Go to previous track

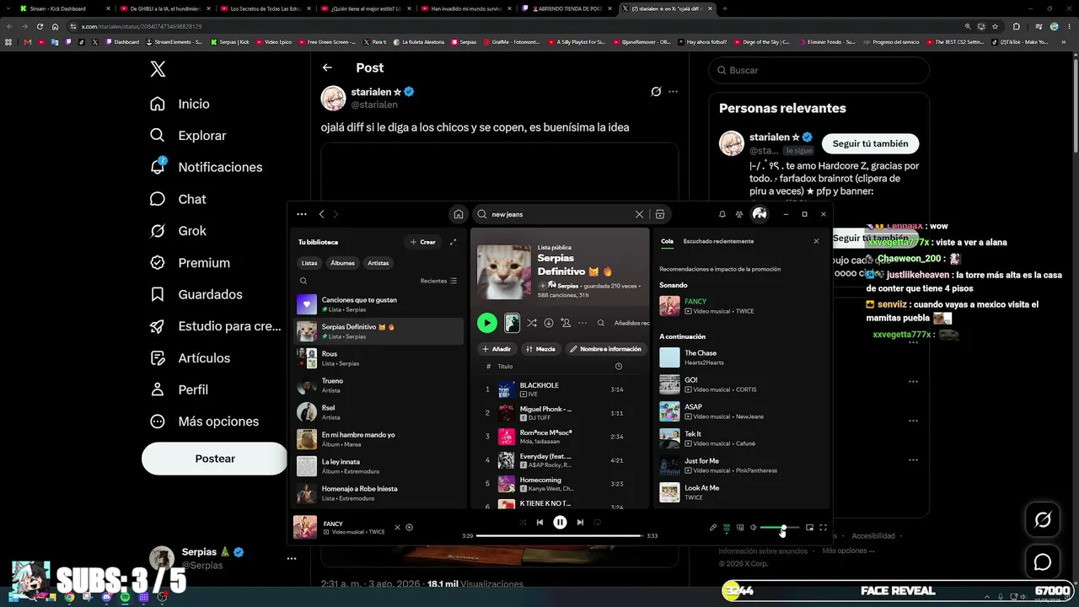click(x=539, y=523)
